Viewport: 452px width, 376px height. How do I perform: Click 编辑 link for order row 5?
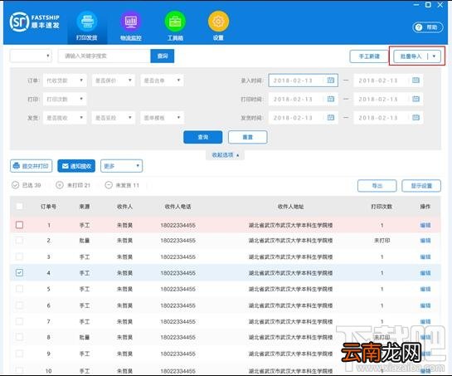coord(425,289)
